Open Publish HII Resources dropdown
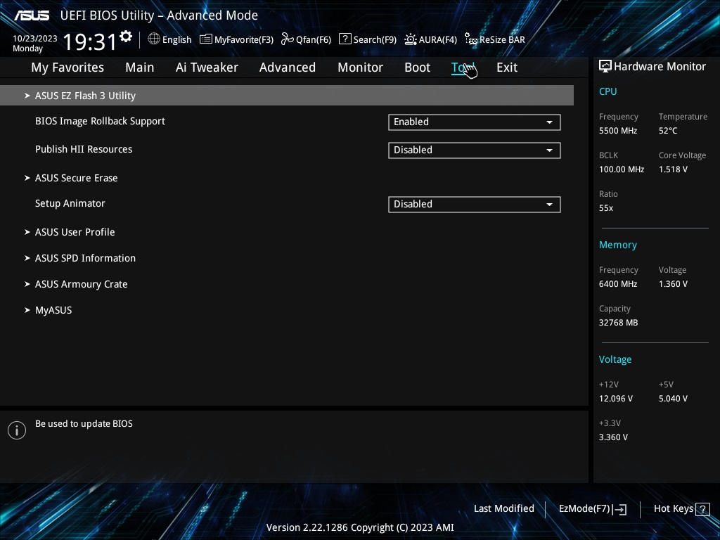 (475, 150)
